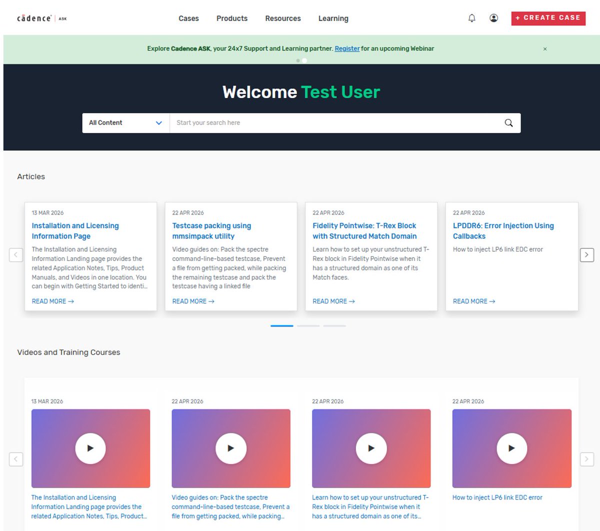Open the Products menu
This screenshot has width=600, height=531.
[232, 18]
